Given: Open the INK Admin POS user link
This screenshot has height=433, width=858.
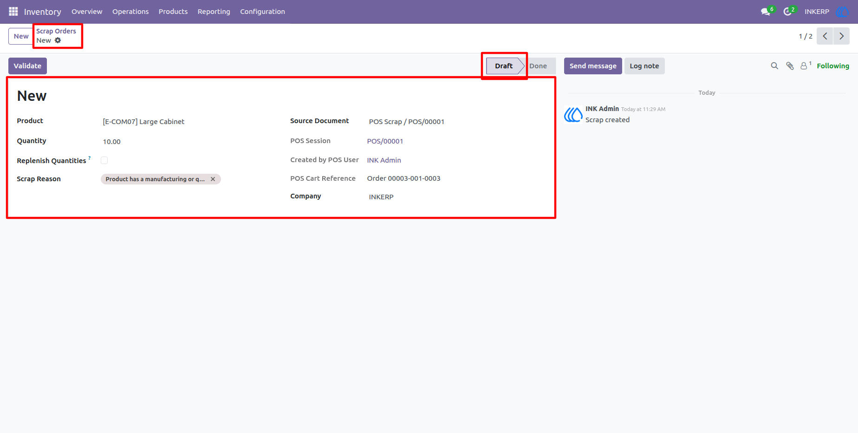Looking at the screenshot, I should (x=384, y=160).
